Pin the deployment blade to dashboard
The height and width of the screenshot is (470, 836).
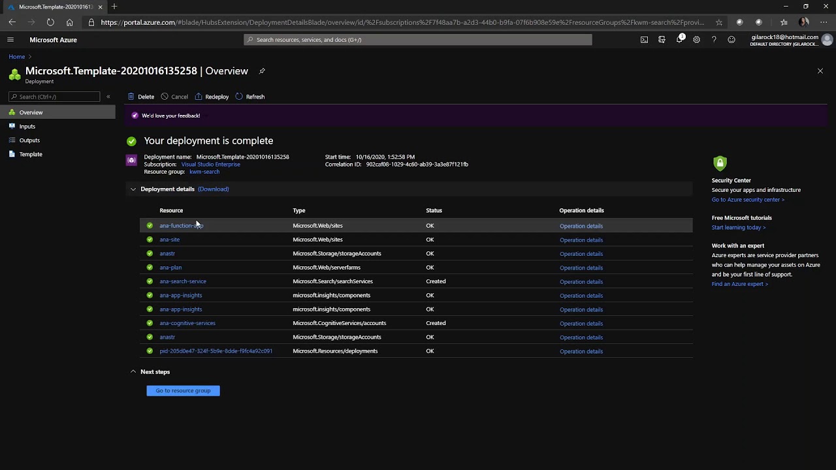tap(262, 71)
